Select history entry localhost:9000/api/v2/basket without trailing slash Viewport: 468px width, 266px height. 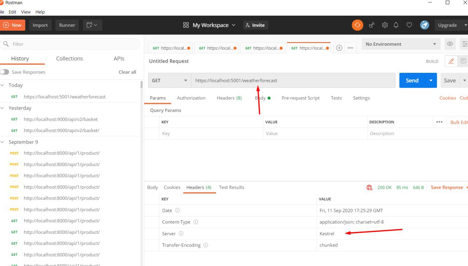[x=60, y=119]
